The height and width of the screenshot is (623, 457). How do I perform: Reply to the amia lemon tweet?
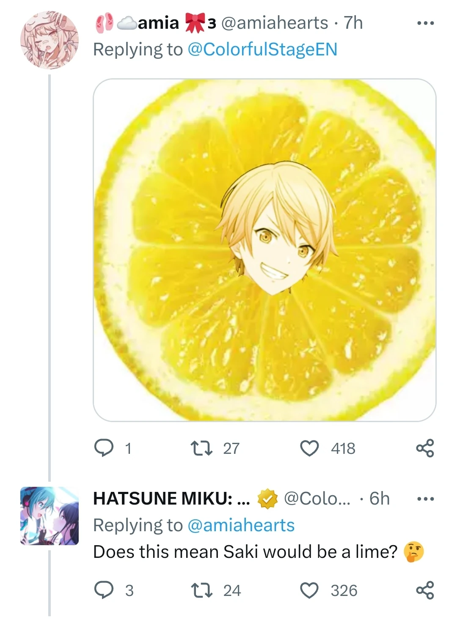coord(104,448)
